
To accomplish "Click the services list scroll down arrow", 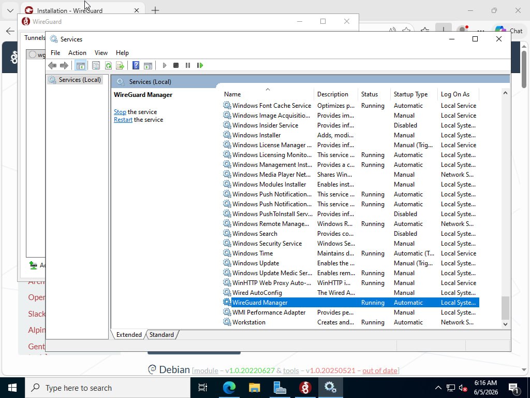I will tap(505, 324).
